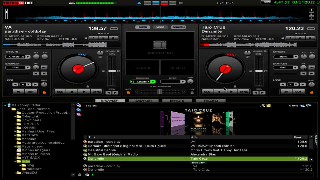Toggle the lock at bottom of folder tree
Image resolution: width=320 pixels, height=180 pixels.
coord(79,175)
